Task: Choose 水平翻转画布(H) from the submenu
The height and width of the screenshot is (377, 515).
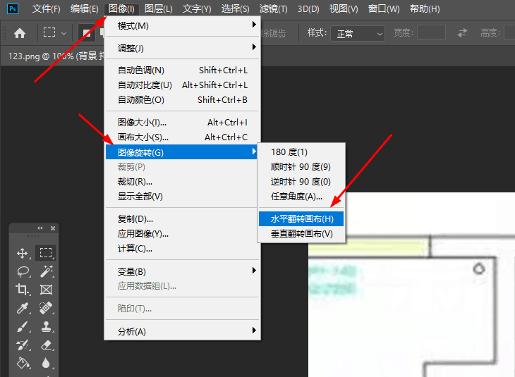Action: pos(301,219)
